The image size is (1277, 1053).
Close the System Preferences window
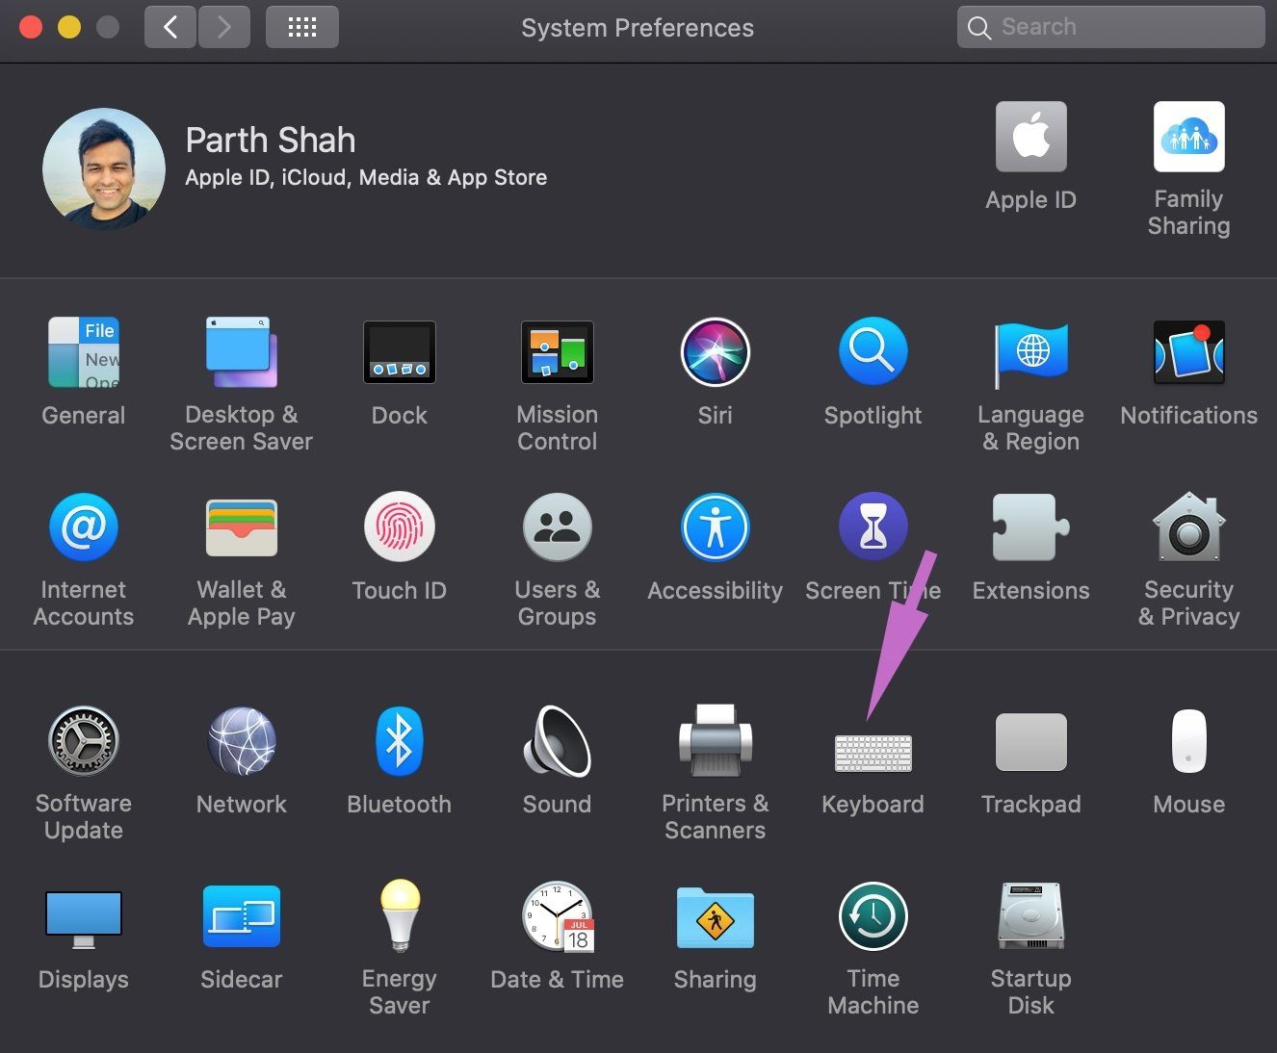click(31, 27)
